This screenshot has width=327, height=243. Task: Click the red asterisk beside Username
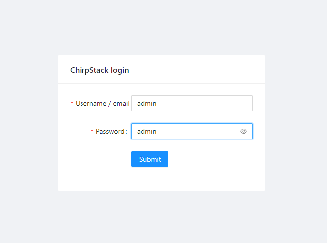tap(72, 104)
